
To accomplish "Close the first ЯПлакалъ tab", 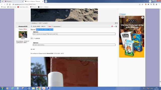I will click(x=23, y=1).
